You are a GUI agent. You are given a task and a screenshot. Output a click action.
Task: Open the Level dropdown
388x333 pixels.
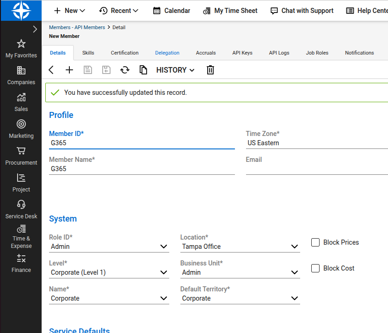109,272
